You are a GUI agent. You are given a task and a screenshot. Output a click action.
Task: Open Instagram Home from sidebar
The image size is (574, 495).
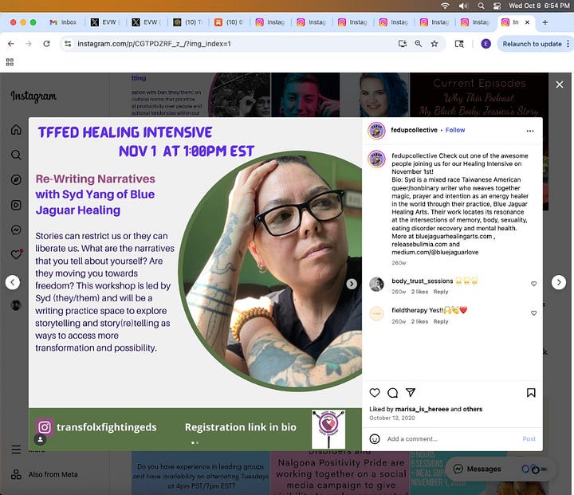pos(16,130)
